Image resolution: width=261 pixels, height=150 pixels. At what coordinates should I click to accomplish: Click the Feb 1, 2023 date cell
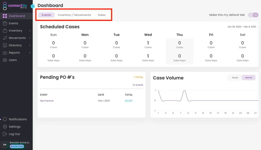[104, 101]
